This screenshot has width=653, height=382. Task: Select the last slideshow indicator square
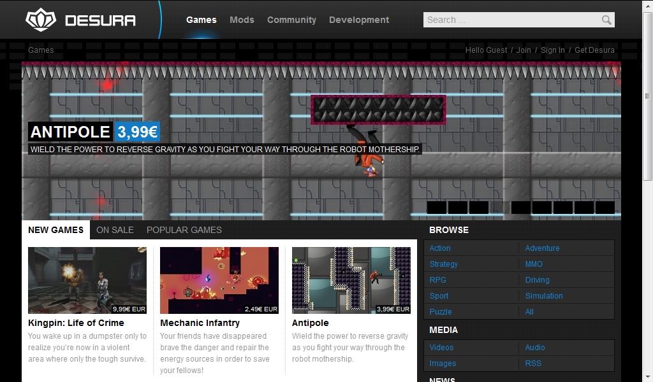click(x=605, y=208)
